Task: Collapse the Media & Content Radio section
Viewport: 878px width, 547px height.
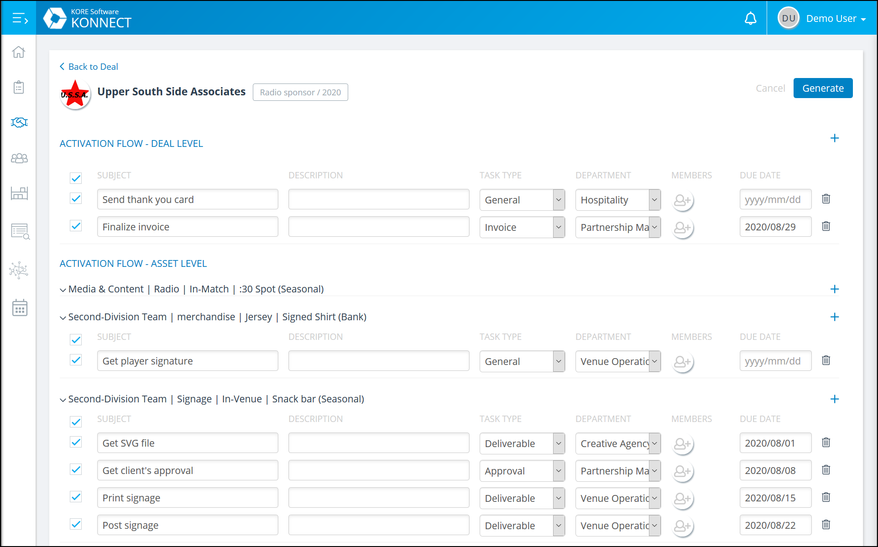Action: click(63, 290)
